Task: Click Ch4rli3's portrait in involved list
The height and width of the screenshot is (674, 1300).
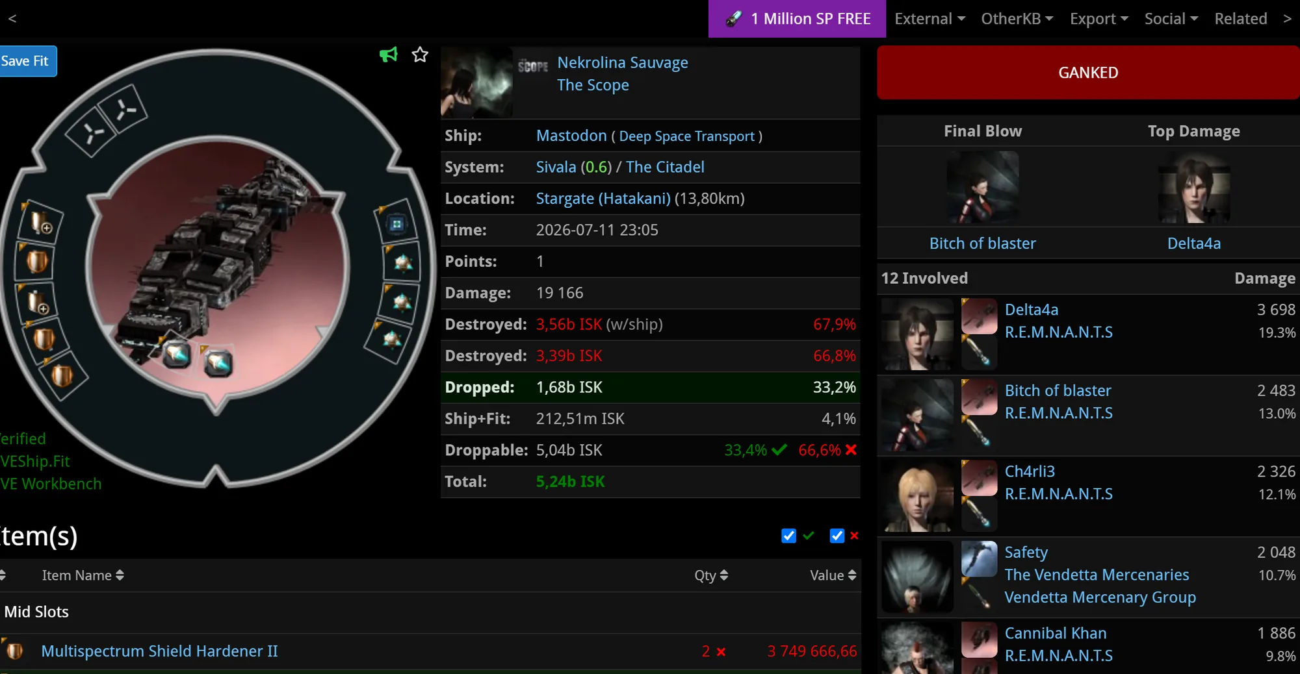Action: (917, 496)
